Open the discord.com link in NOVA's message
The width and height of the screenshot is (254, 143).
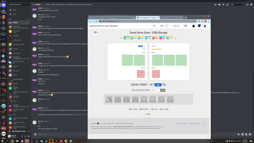(x=80, y=114)
